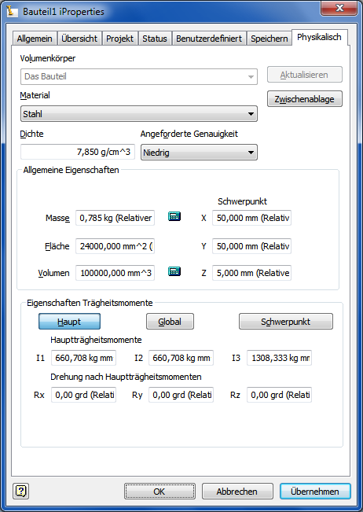Select the Haupt inertia properties button
This screenshot has height=512, width=363.
pos(69,322)
